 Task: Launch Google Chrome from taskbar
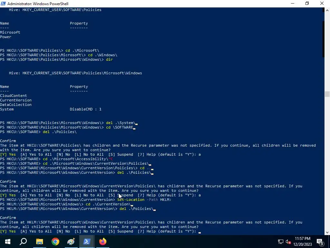coord(55,242)
